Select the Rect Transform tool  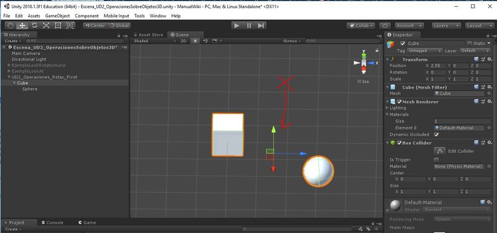(x=58, y=25)
